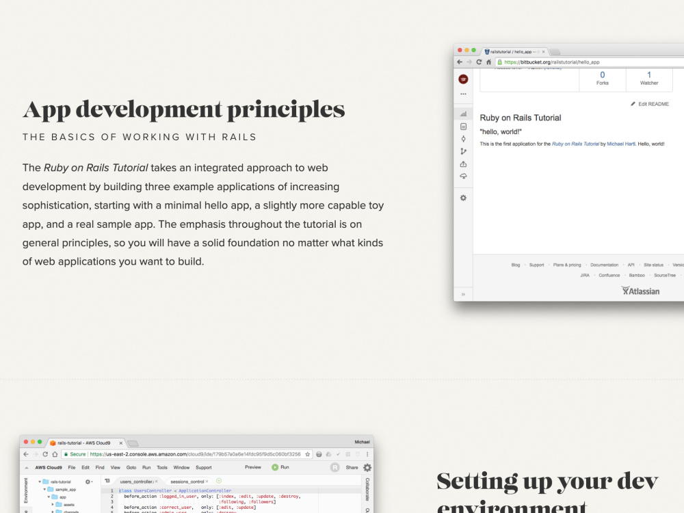The height and width of the screenshot is (513, 684).
Task: Open the SourceTree footer link
Action: [x=665, y=275]
